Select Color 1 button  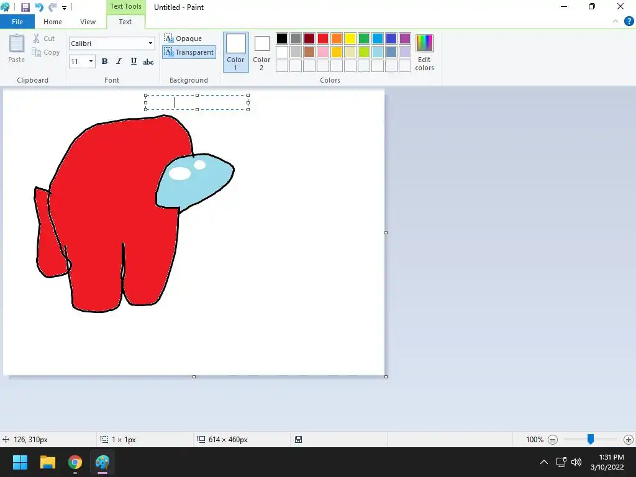[235, 52]
